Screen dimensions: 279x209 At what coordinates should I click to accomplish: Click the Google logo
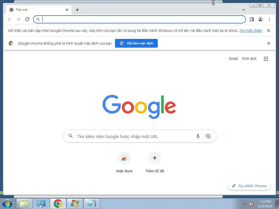[x=139, y=107]
